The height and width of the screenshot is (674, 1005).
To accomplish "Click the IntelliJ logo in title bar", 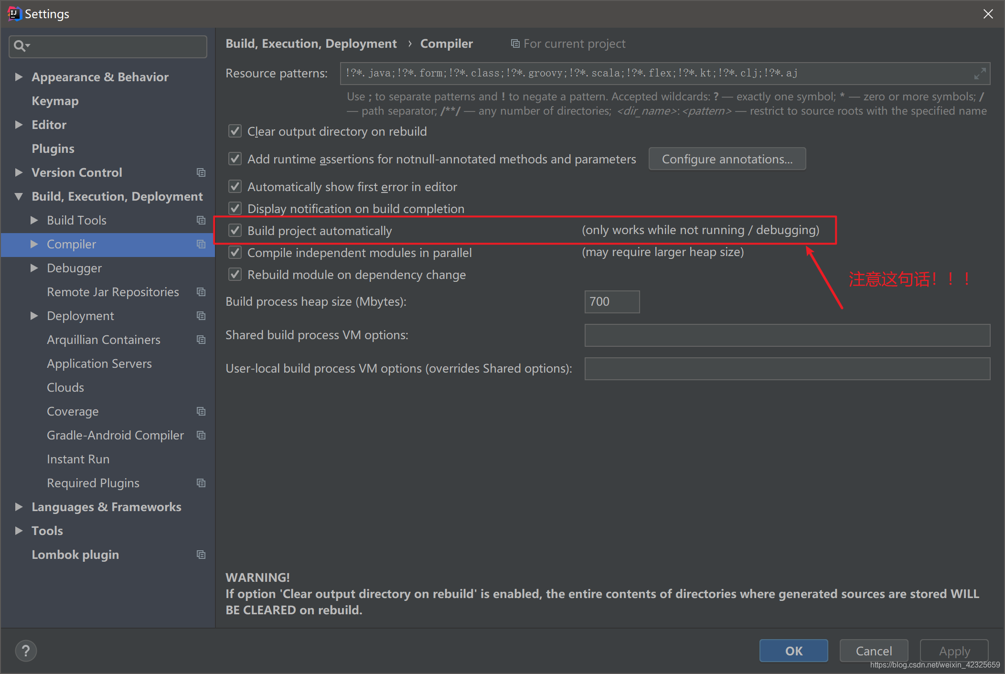I will coord(14,14).
